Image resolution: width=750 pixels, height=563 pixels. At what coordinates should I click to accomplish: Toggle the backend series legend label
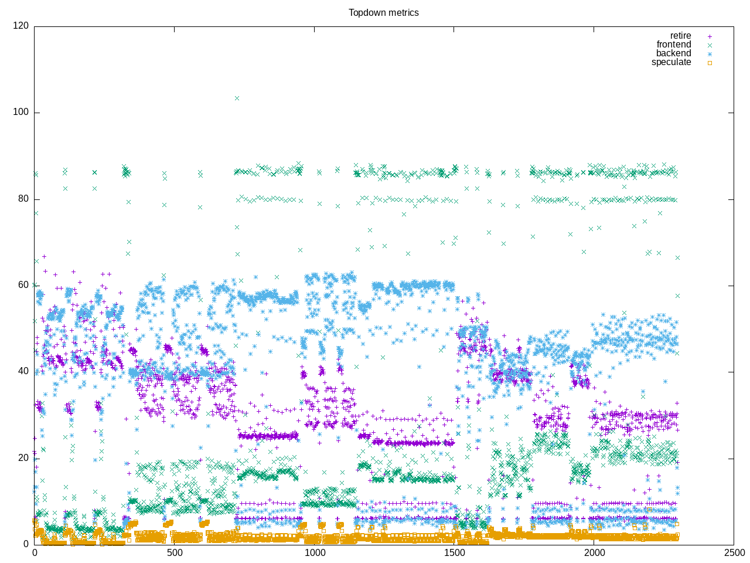[x=673, y=53]
